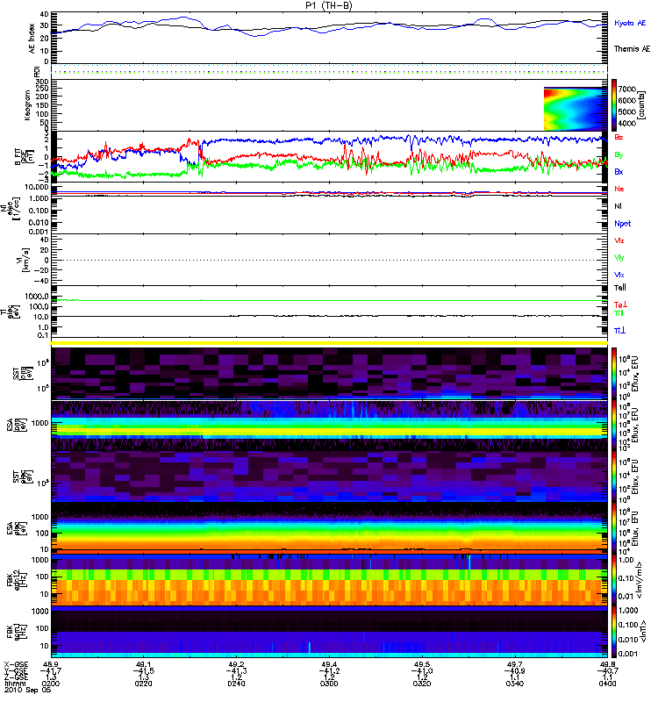The width and height of the screenshot is (658, 702).
Task: Select the black "Themis AE" legend label
Action: 632,49
